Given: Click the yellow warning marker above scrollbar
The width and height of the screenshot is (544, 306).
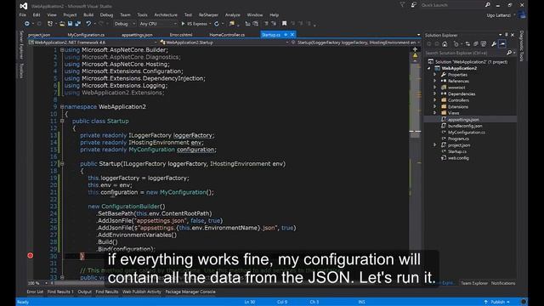Looking at the screenshot, I should click(415, 55).
